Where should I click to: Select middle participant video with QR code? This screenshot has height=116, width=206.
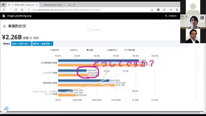coord(193,22)
